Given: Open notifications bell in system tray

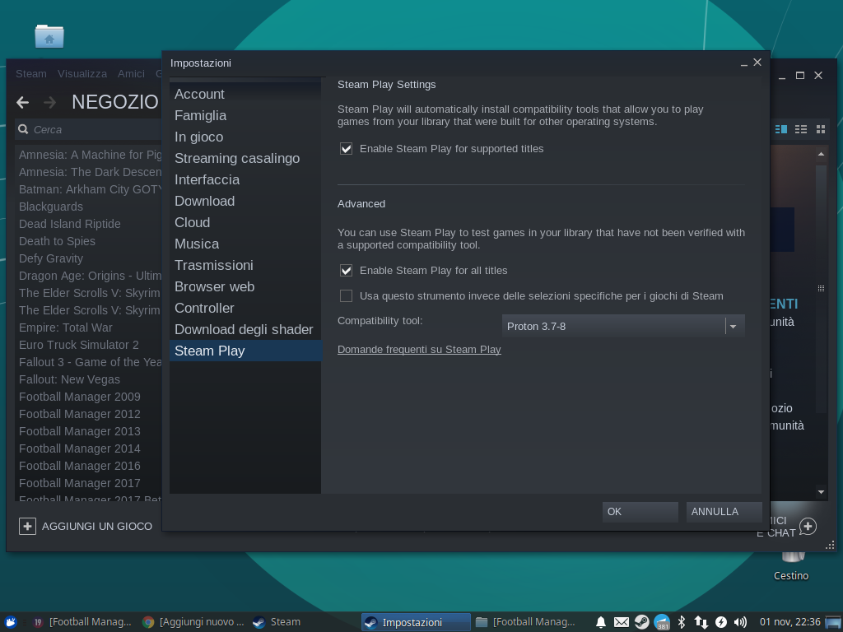Looking at the screenshot, I should click(601, 622).
